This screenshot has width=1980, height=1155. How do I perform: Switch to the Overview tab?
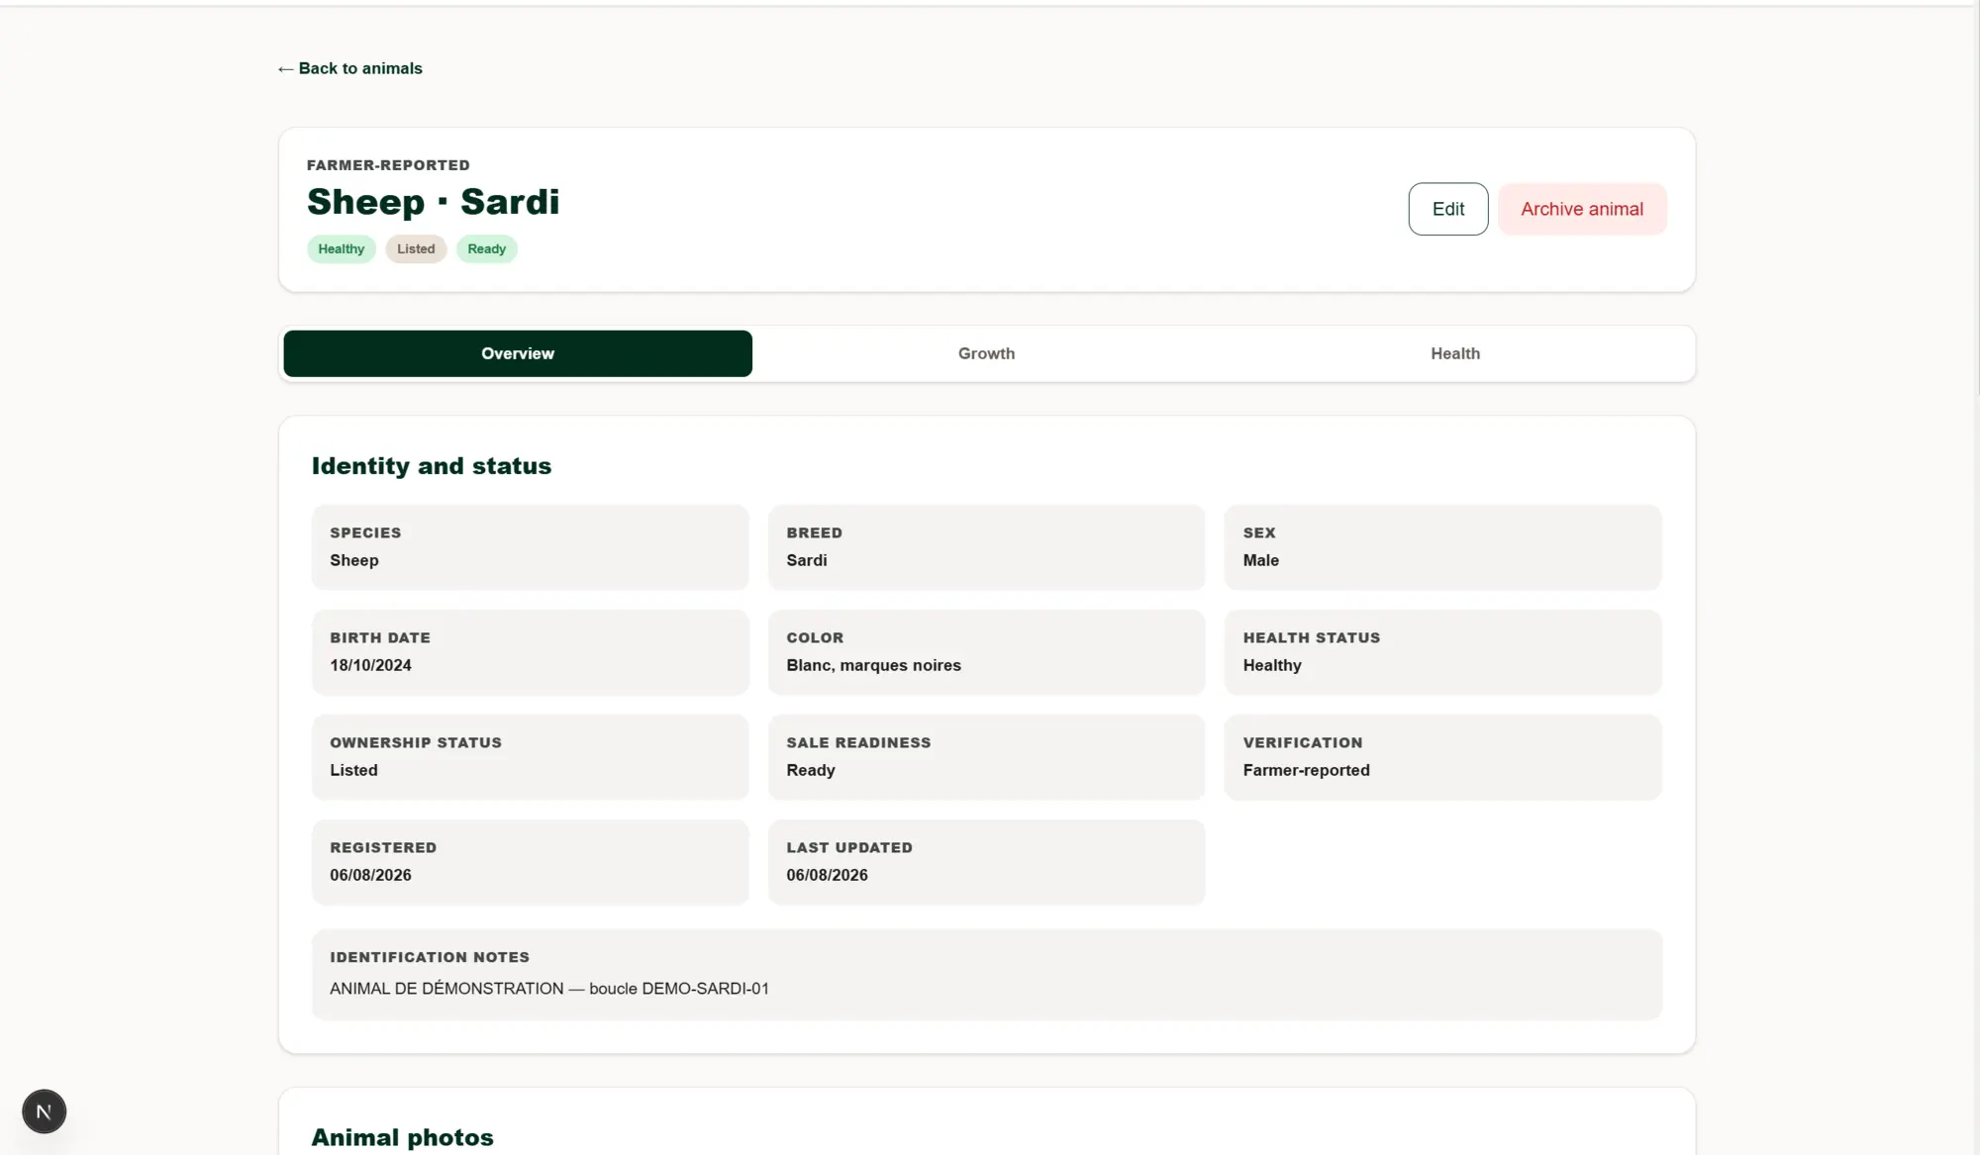pos(518,353)
